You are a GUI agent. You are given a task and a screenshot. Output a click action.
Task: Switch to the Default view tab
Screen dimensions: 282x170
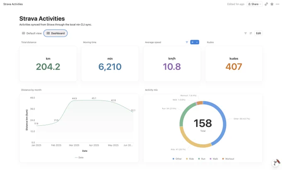point(32,33)
